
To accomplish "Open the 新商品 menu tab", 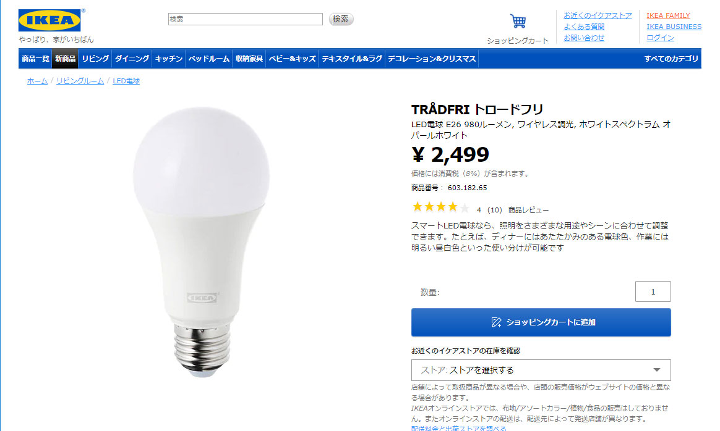I will (x=65, y=59).
